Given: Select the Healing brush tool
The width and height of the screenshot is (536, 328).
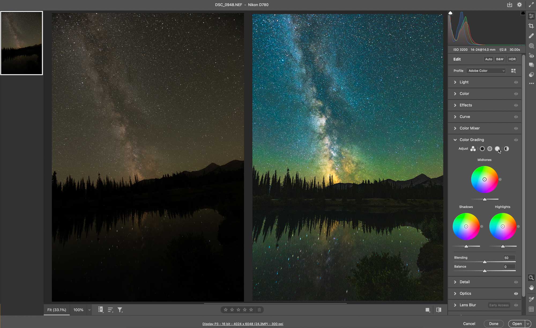Looking at the screenshot, I should point(532,36).
